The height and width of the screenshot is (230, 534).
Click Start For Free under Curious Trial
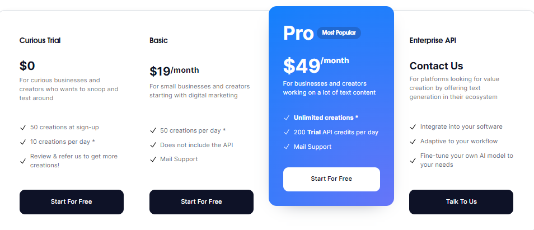pyautogui.click(x=71, y=201)
